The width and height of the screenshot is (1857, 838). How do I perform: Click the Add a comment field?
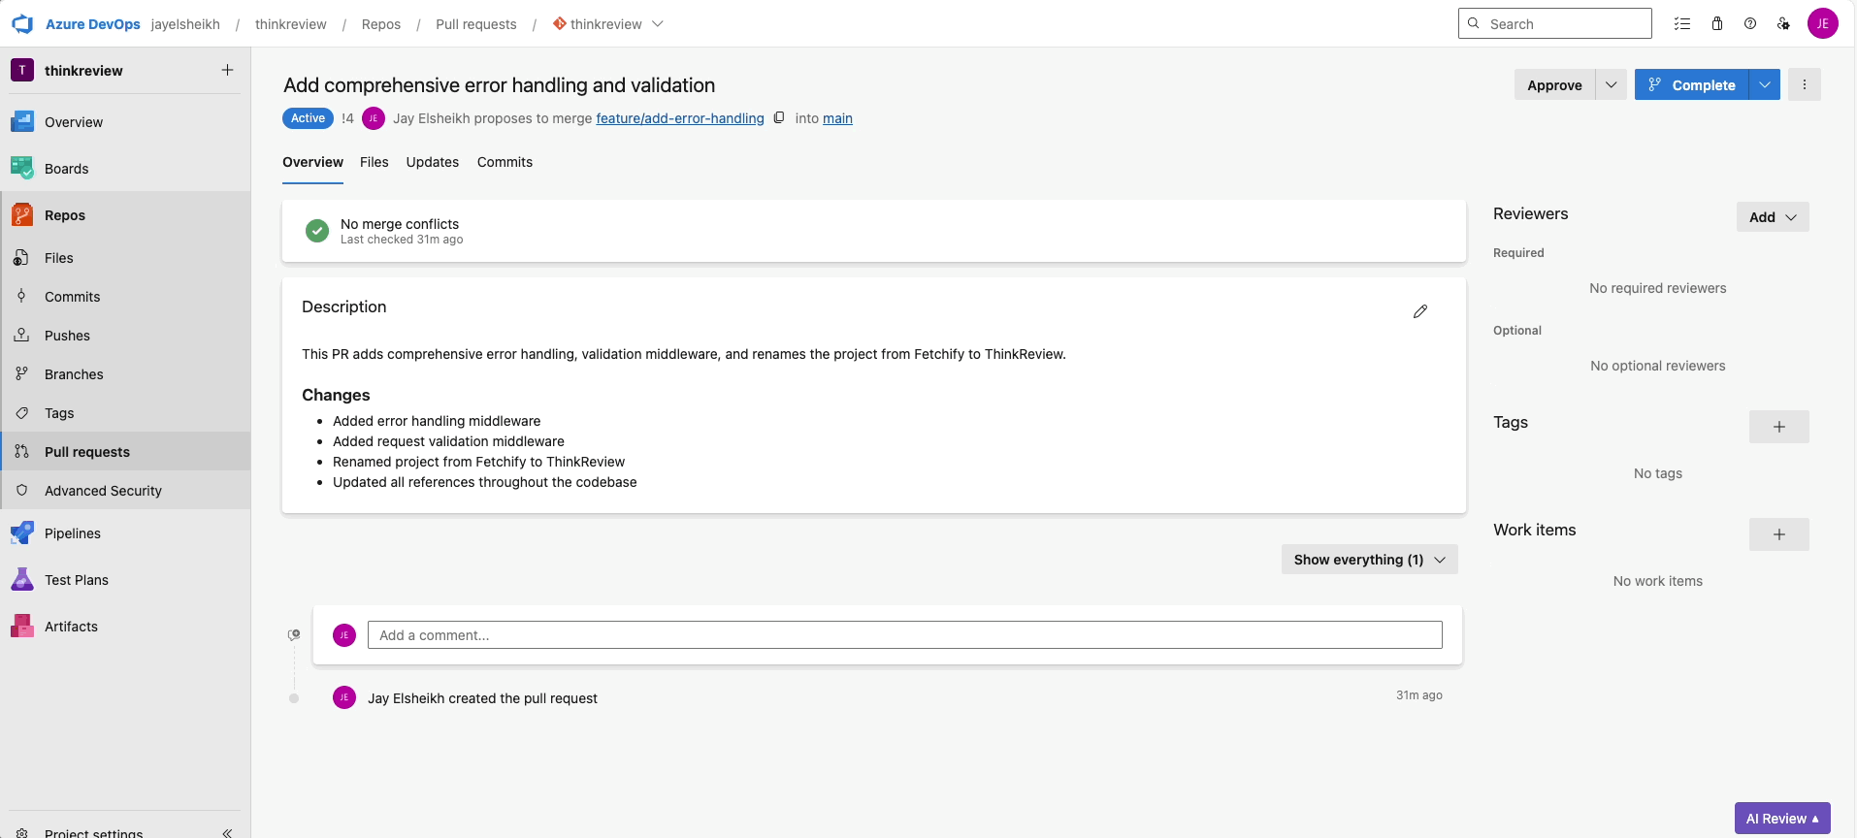coord(904,635)
